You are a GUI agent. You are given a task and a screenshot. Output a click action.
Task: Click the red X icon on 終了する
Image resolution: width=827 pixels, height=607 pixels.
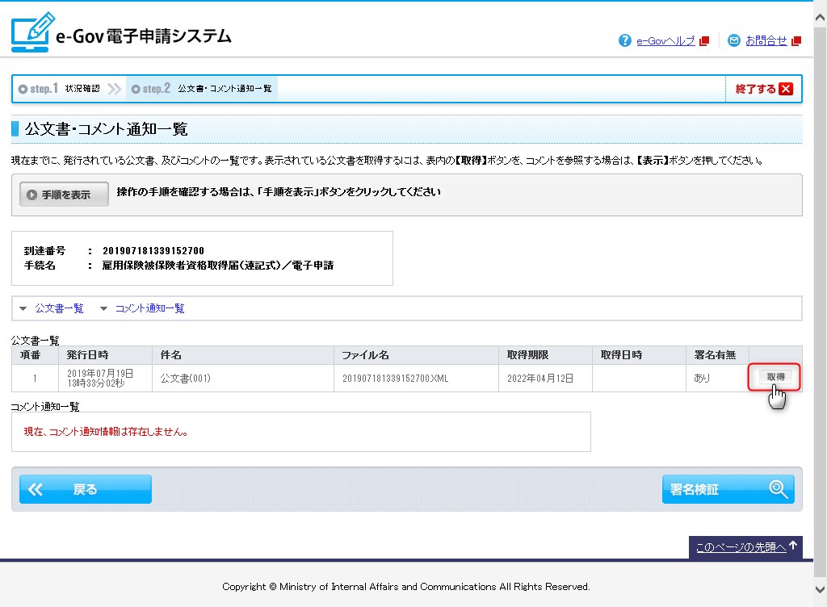[785, 89]
